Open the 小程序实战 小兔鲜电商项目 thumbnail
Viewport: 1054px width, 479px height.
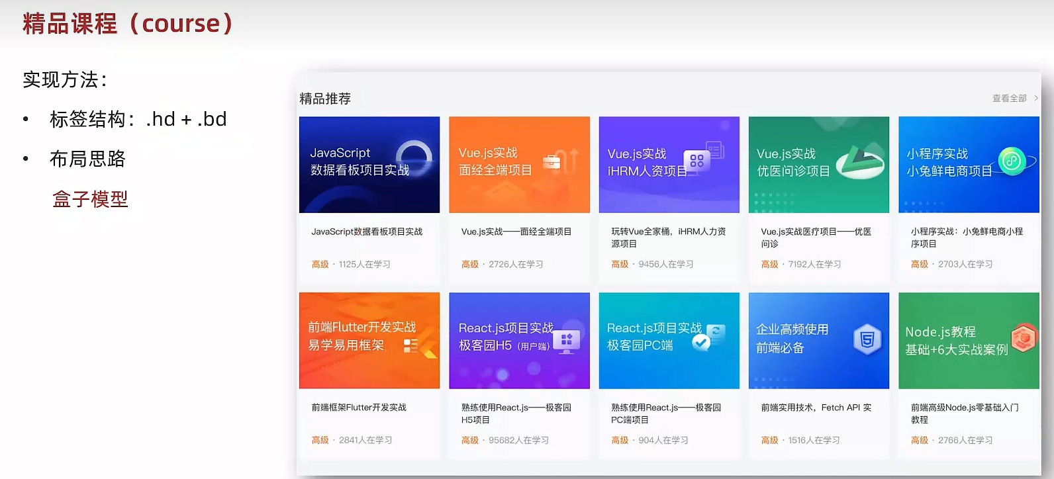point(969,165)
